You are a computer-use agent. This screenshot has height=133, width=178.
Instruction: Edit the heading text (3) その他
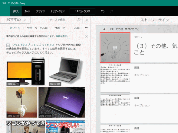156,49
